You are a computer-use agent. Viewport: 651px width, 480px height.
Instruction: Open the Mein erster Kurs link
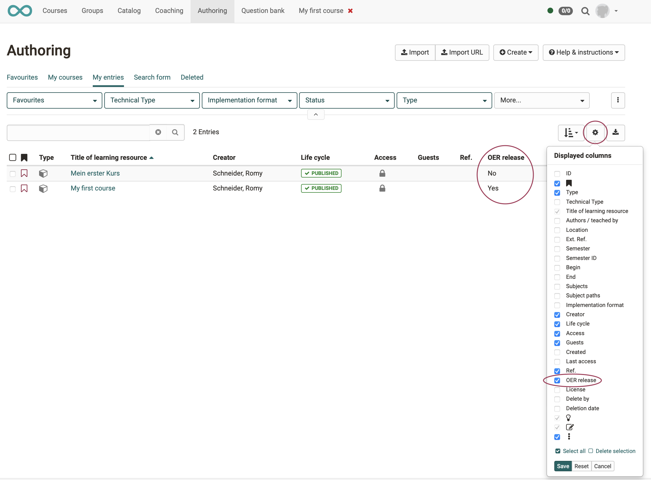[x=95, y=173]
